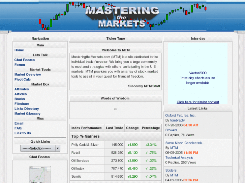Image resolution: width=245 pixels, height=183 pixels.
Task: Open MTM author link under Steve Nison
Action: [x=174, y=148]
